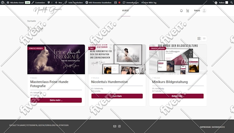Open the Customizer from admin bar
Viewport: 234px width, 133px height.
pyautogui.click(x=38, y=2)
